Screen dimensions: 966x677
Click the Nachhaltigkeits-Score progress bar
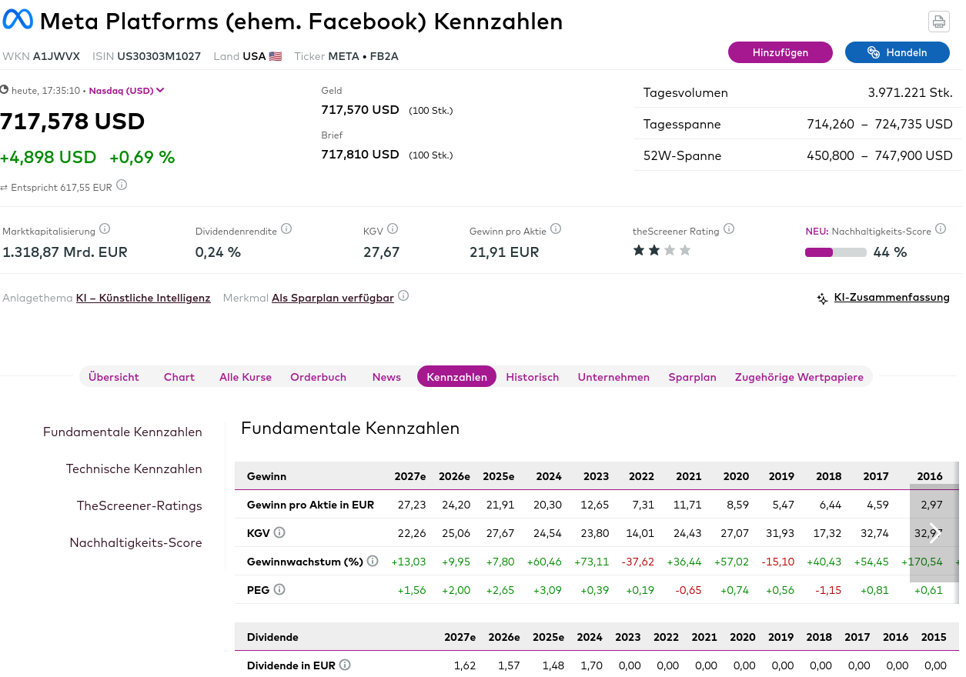[835, 252]
